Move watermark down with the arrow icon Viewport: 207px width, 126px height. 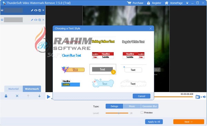[39, 96]
